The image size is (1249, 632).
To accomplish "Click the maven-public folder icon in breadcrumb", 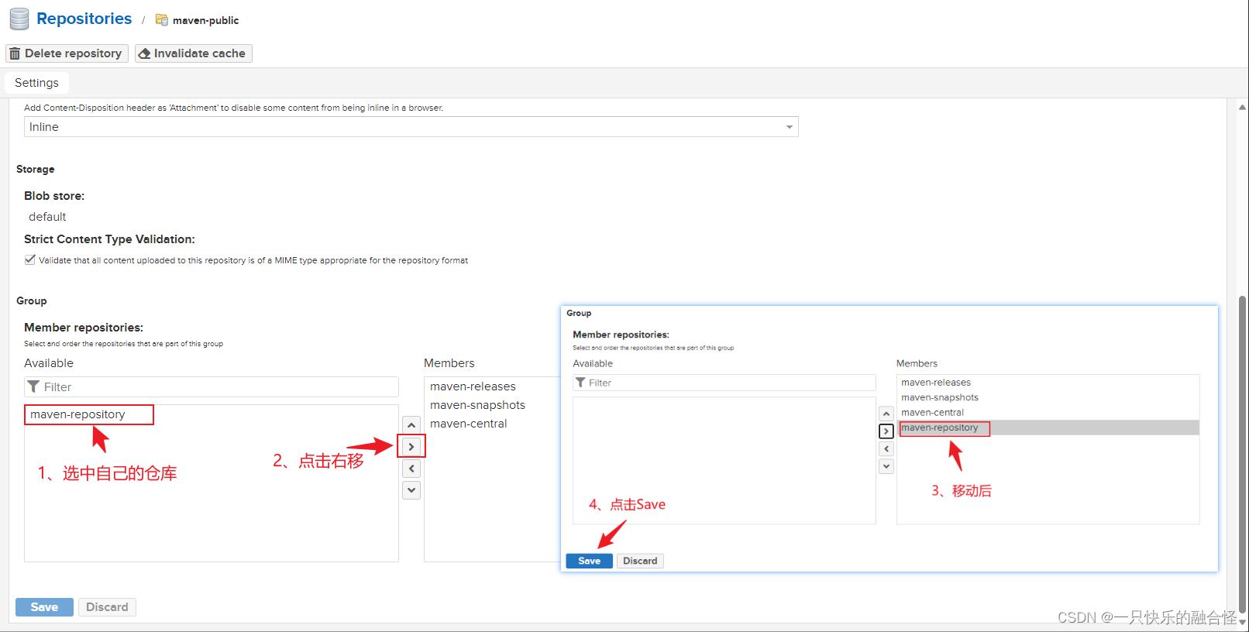I will click(x=162, y=19).
